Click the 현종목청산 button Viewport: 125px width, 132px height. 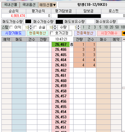[38, 33]
